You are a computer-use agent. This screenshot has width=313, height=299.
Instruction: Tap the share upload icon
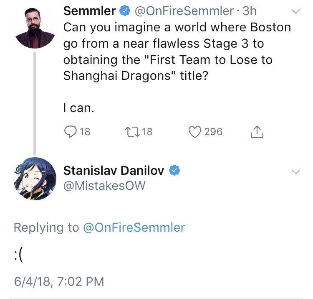pos(257,132)
